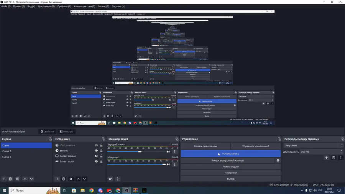The height and width of the screenshot is (194, 345).
Task: Start recording with Начать запись
Action: click(231, 153)
